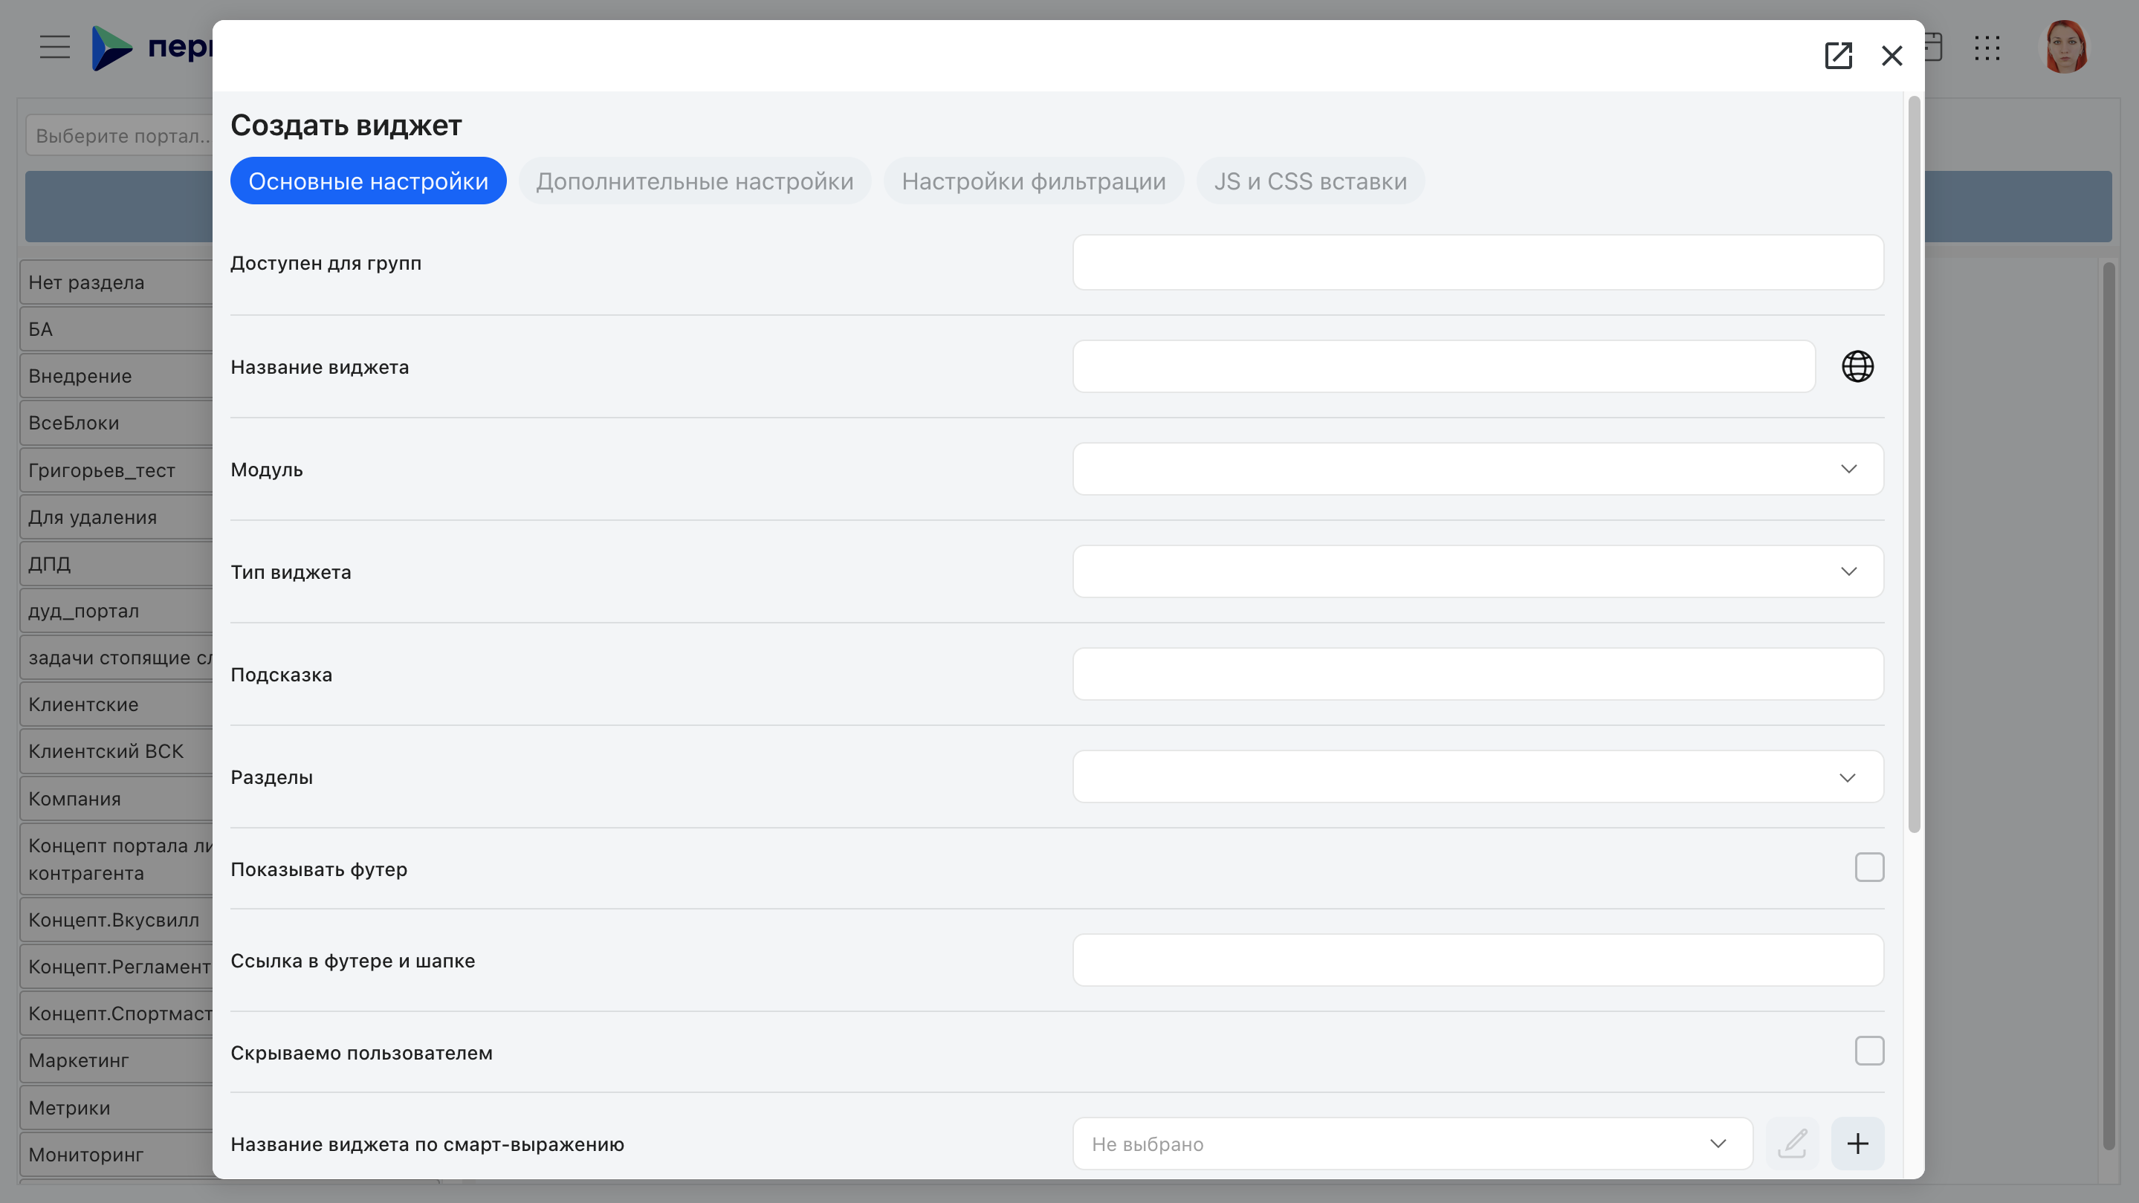Select Метрики section in sidebar

click(116, 1108)
